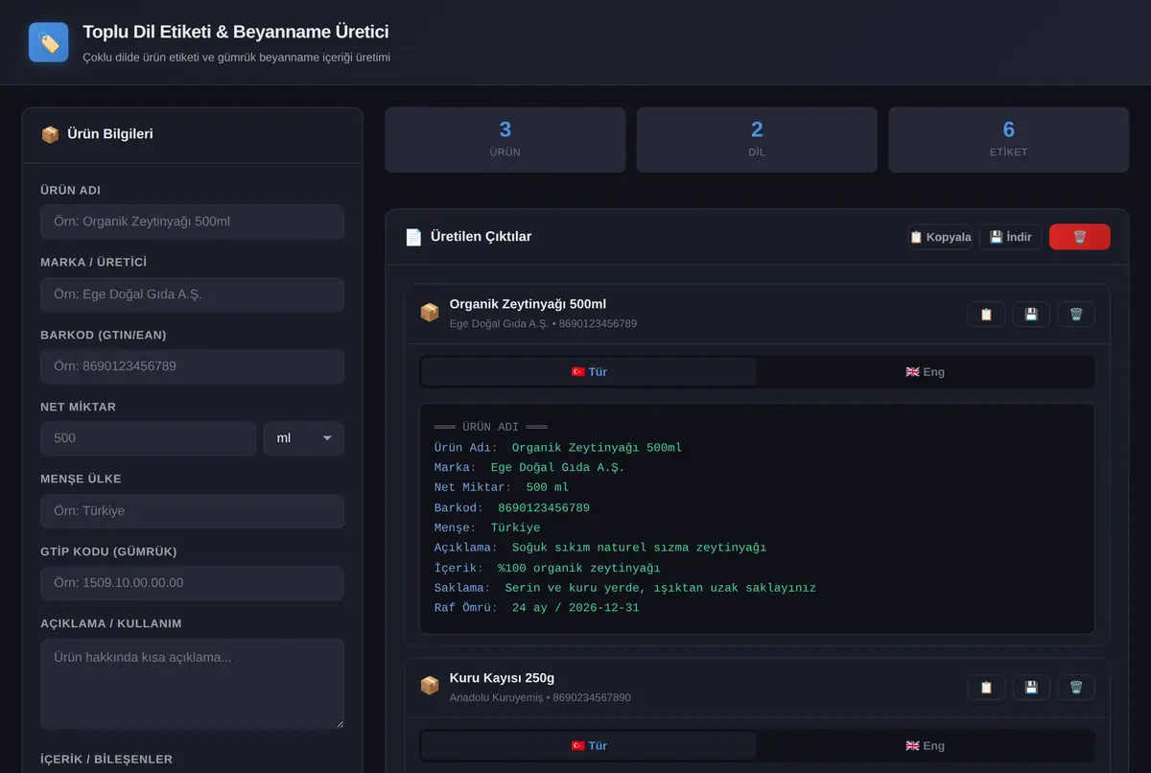Open the ml unit dropdown
The width and height of the screenshot is (1151, 773).
pos(304,438)
